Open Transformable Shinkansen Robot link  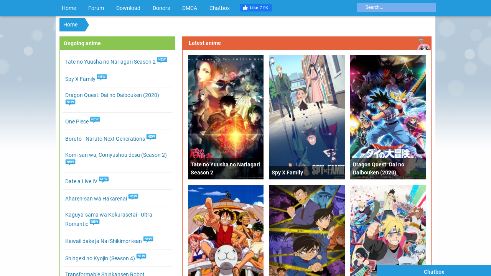pos(105,274)
